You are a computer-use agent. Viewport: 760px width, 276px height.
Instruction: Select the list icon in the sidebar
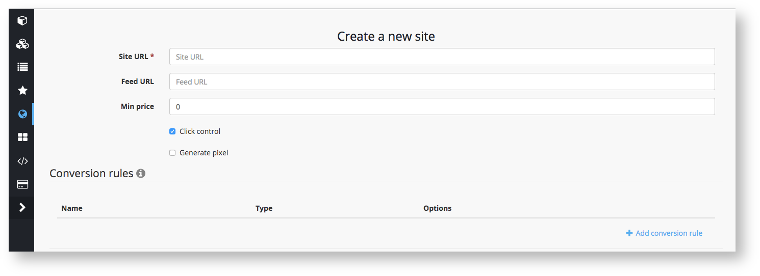pos(22,67)
